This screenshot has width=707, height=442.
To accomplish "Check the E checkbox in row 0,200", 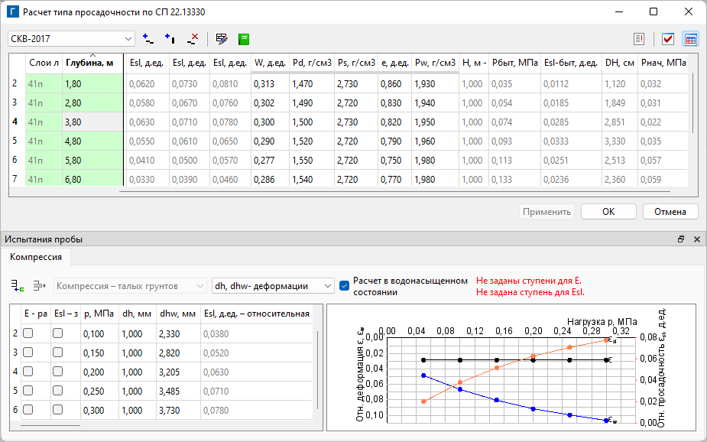I will point(28,371).
